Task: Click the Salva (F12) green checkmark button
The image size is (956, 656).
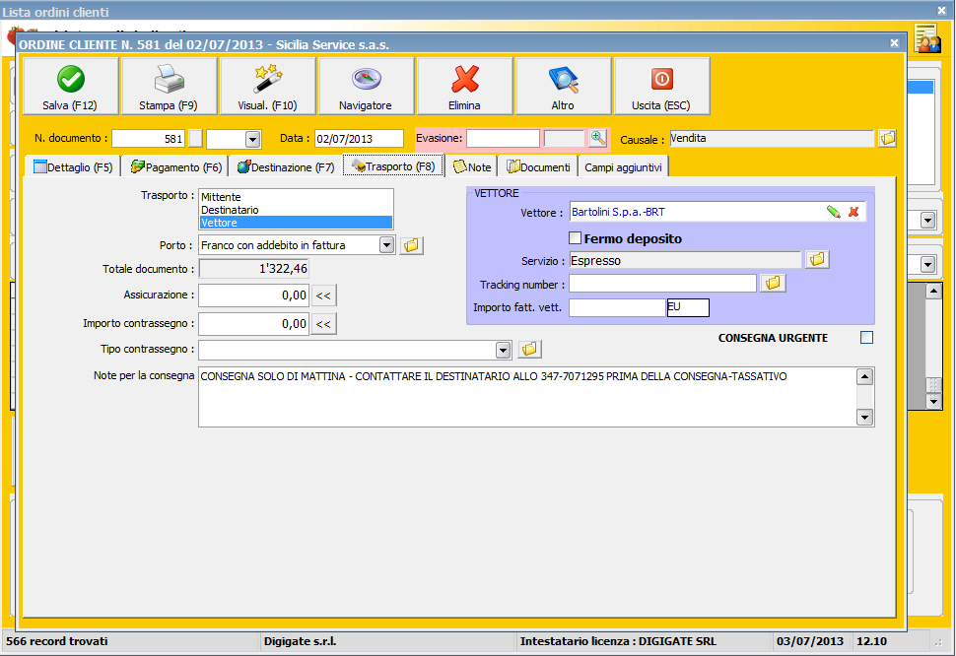Action: (71, 86)
